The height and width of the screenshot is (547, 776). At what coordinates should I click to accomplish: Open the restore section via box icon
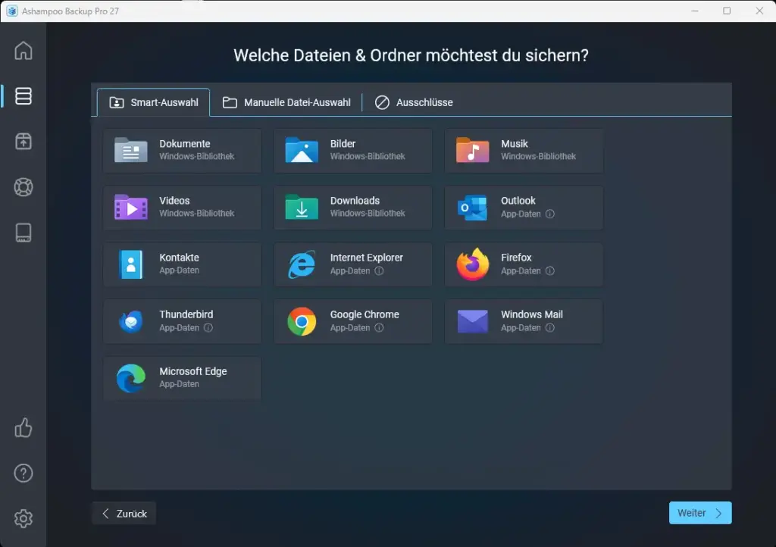coord(23,142)
